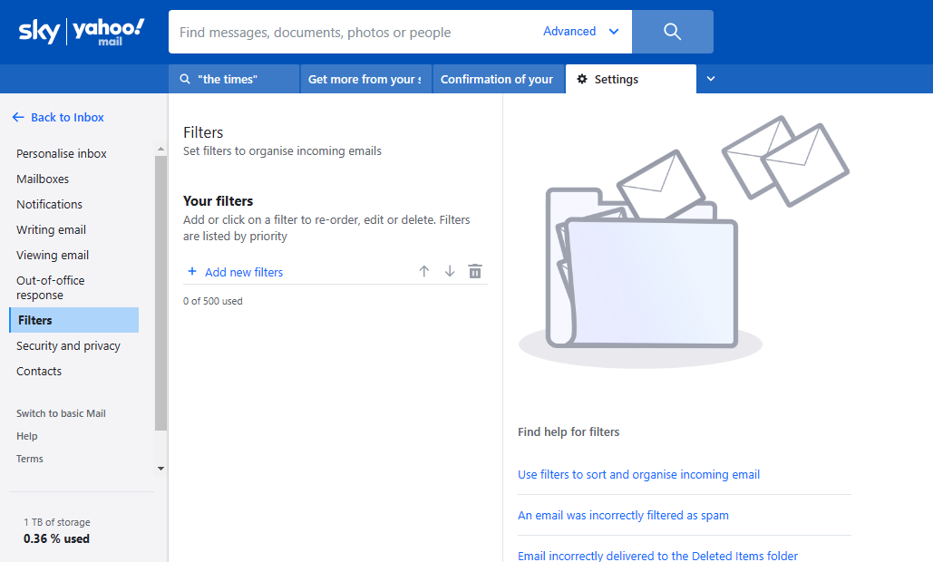Click the search magnifying glass icon
Image resolution: width=933 pixels, height=562 pixels.
coord(672,31)
